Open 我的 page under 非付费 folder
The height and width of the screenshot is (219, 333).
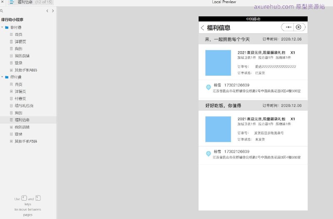tap(18, 49)
